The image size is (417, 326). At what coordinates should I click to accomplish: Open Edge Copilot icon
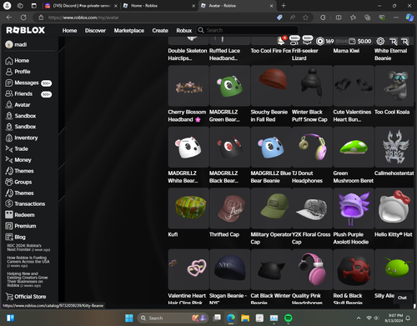pyautogui.click(x=409, y=18)
